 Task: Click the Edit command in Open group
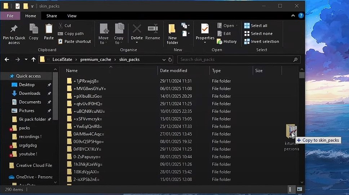coord(224,34)
